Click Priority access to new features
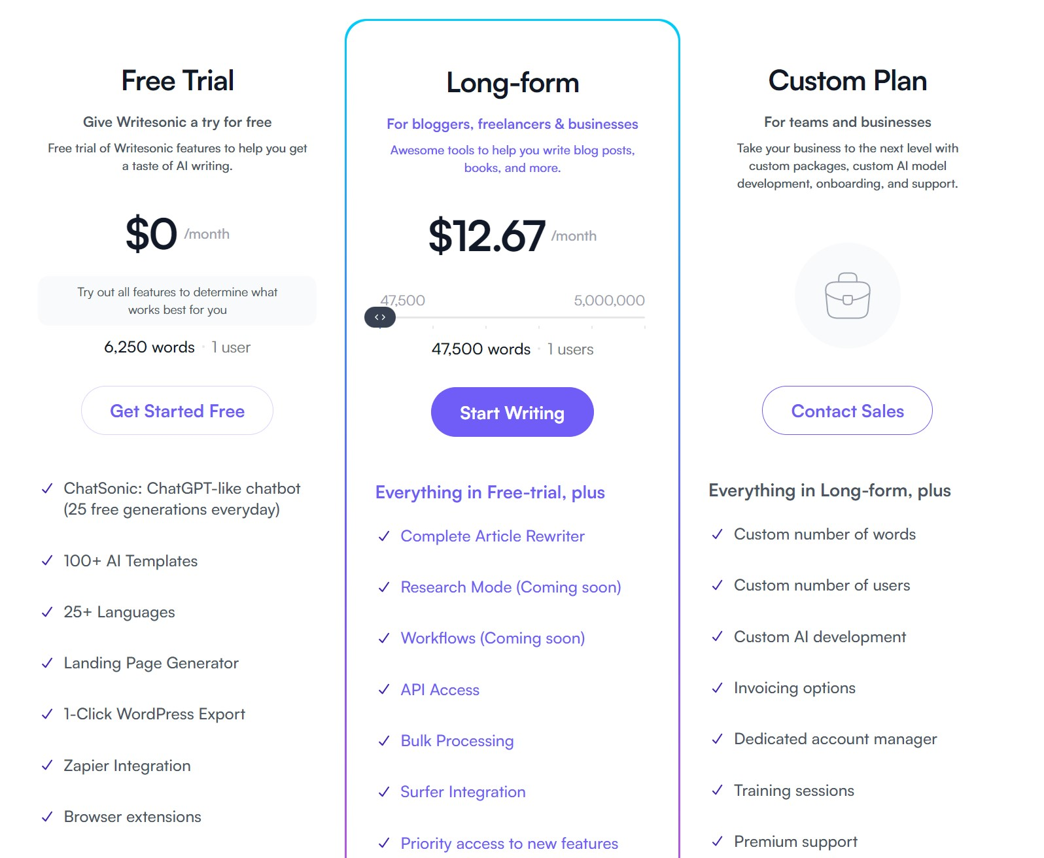This screenshot has width=1044, height=858. tap(510, 844)
